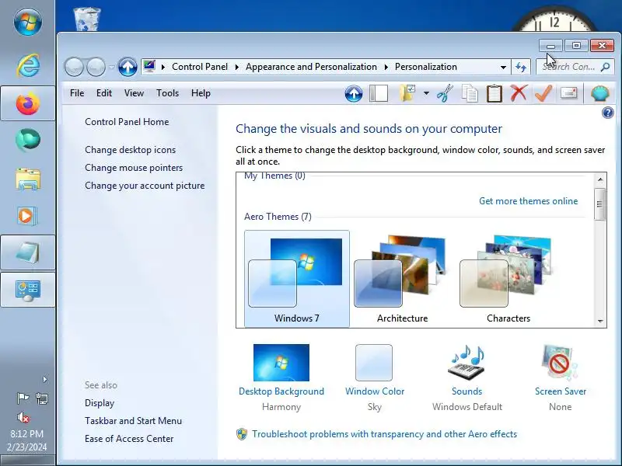The width and height of the screenshot is (622, 466).
Task: Open the address bar history dropdown
Action: [x=503, y=68]
